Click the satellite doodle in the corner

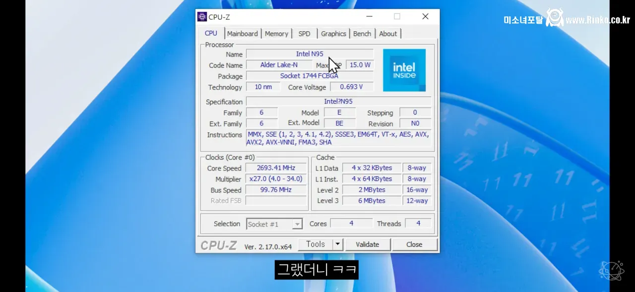pos(612,271)
